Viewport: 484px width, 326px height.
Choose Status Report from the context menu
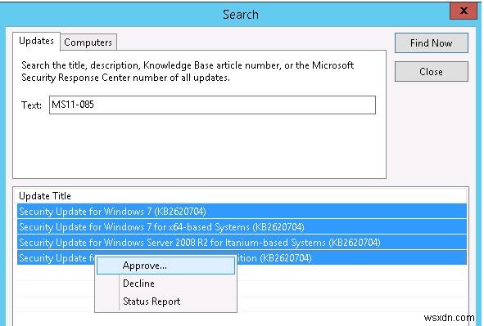(x=165, y=301)
